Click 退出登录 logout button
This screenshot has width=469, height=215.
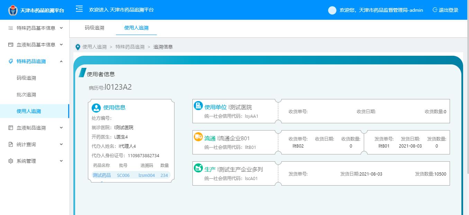445,10
